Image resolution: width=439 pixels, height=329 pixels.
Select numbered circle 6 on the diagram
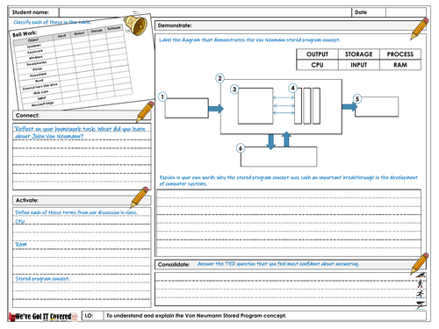241,148
